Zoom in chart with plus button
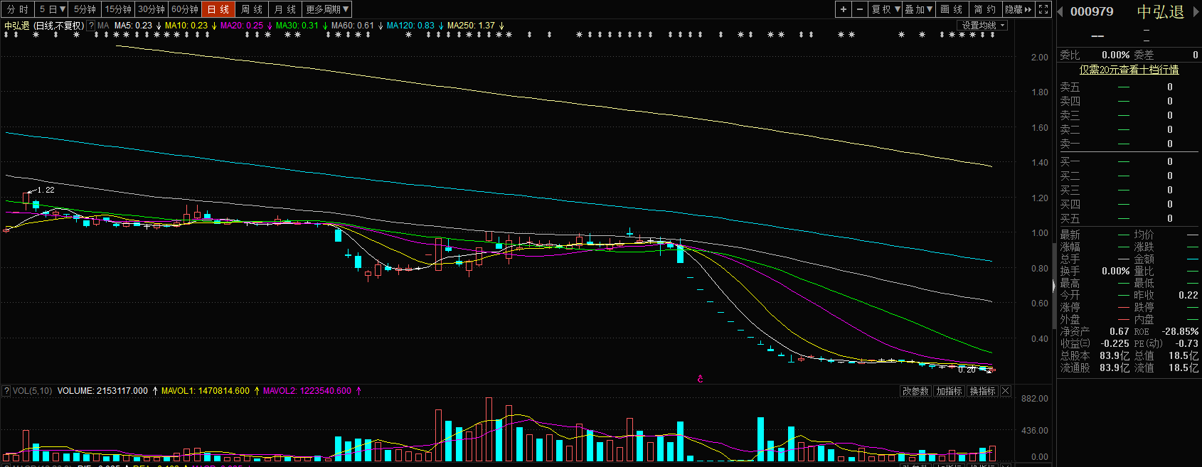The image size is (1202, 467). pyautogui.click(x=843, y=9)
